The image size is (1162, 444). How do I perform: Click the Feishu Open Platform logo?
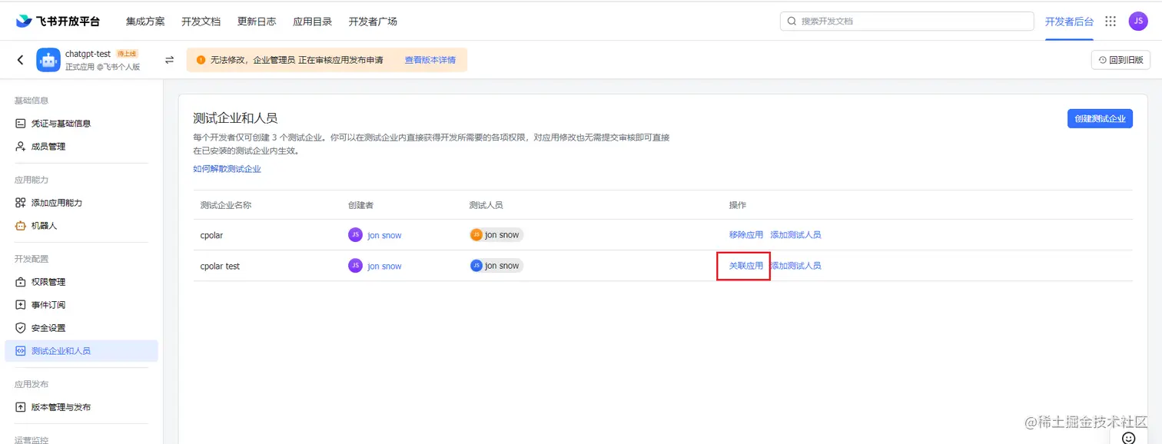[x=58, y=21]
